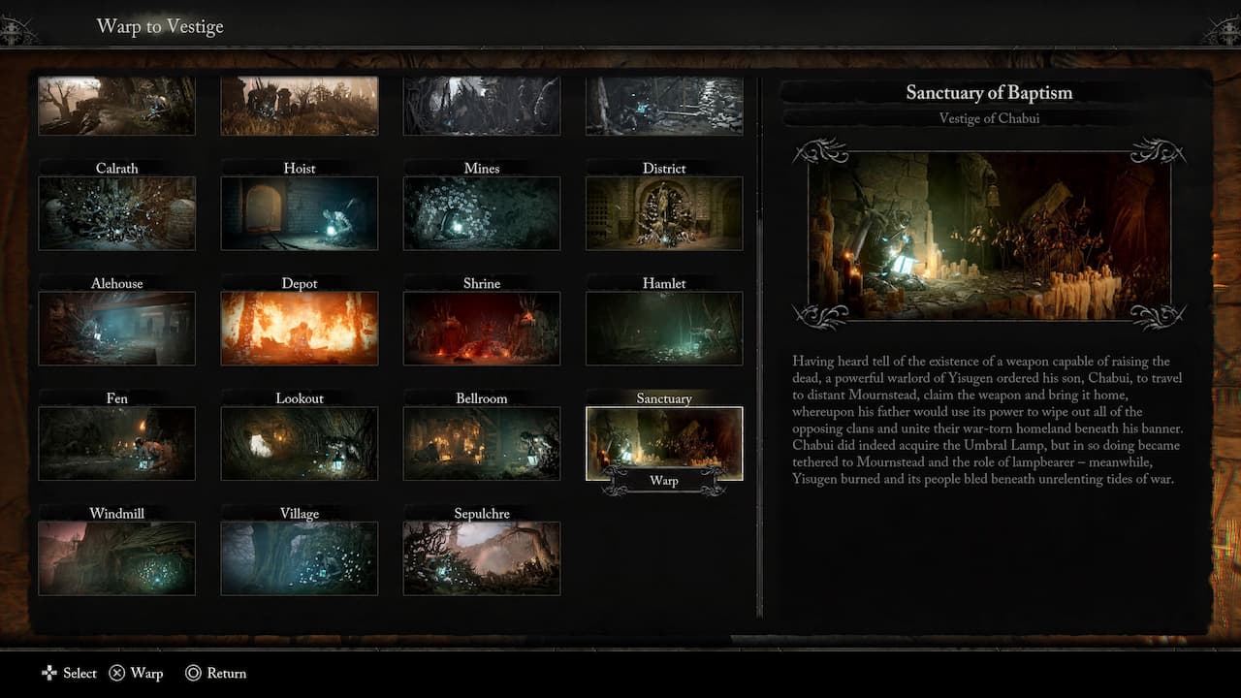Click the Return label in footer

click(227, 673)
